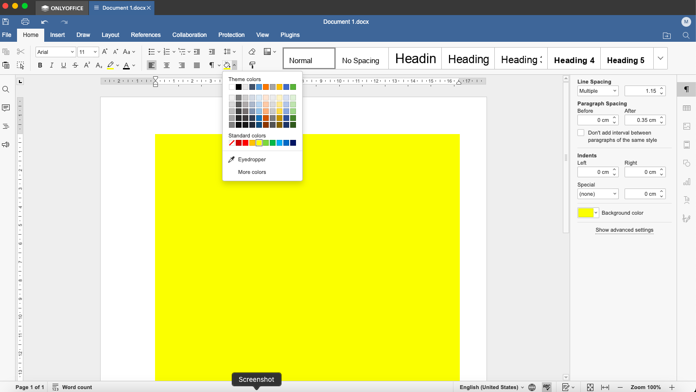The image size is (696, 392).
Task: Center align the paragraph
Action: (x=167, y=65)
